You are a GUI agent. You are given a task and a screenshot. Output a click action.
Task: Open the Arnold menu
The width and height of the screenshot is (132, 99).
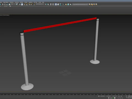point(40,2)
